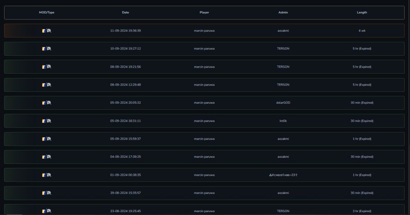Expand the 23-08-2024 19:25:45 block row
This screenshot has width=410, height=215.
pos(204,210)
